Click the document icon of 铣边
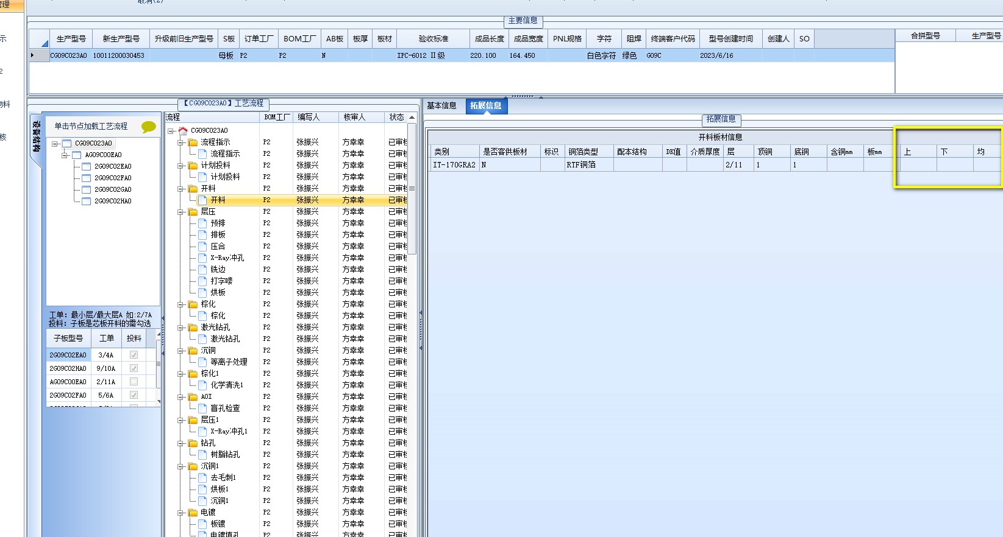 point(202,269)
